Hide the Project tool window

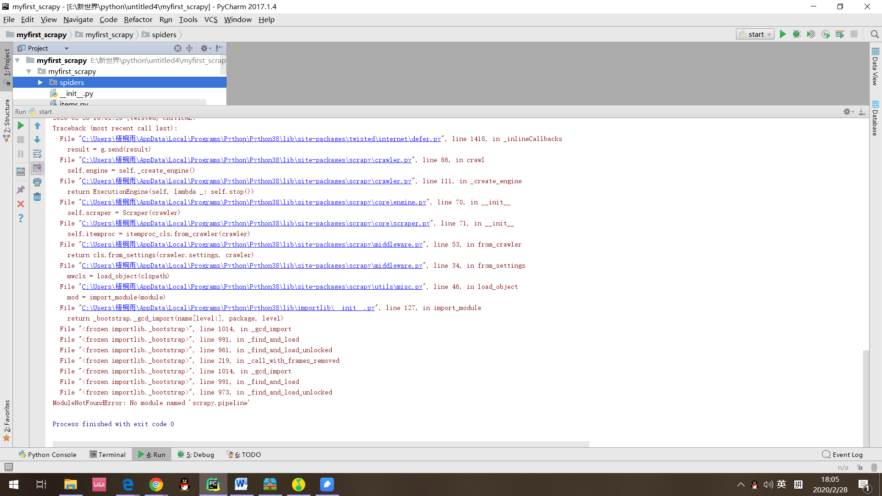point(220,48)
